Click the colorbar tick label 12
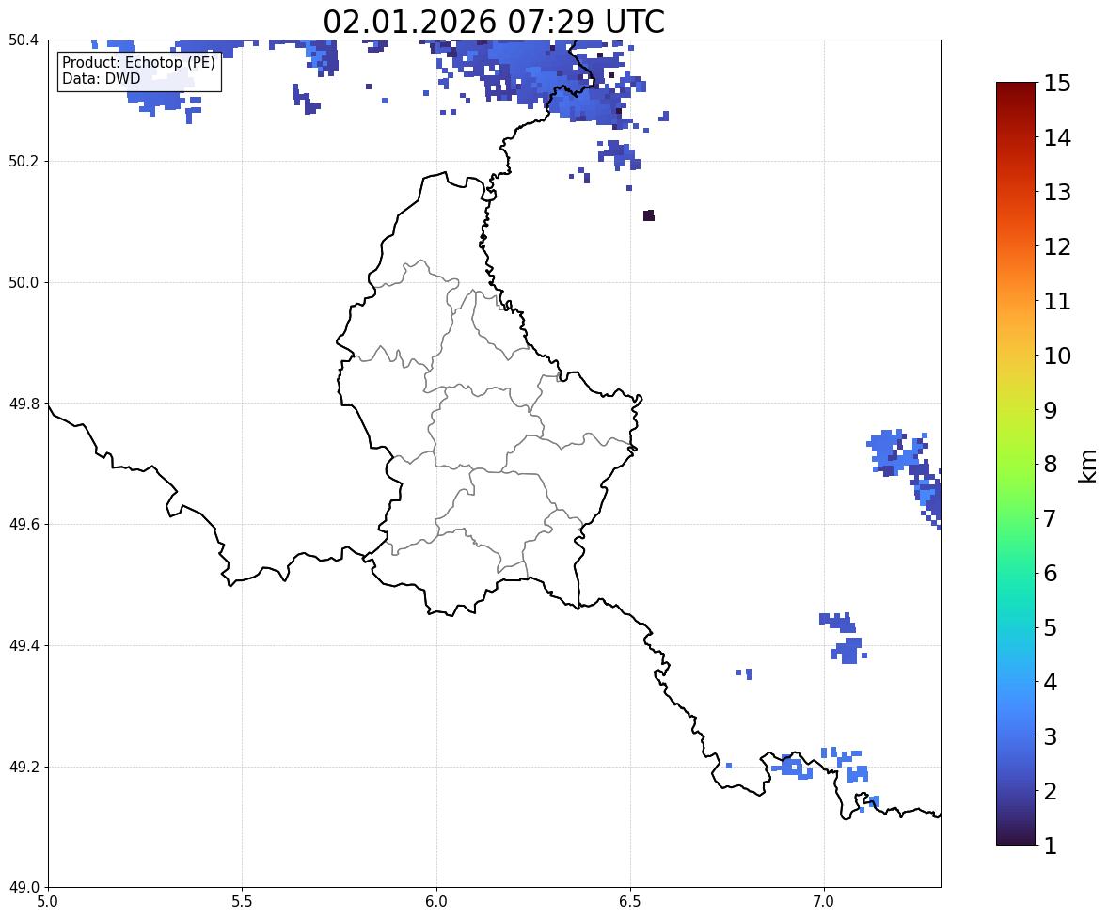The width and height of the screenshot is (1108, 918). point(1057,245)
